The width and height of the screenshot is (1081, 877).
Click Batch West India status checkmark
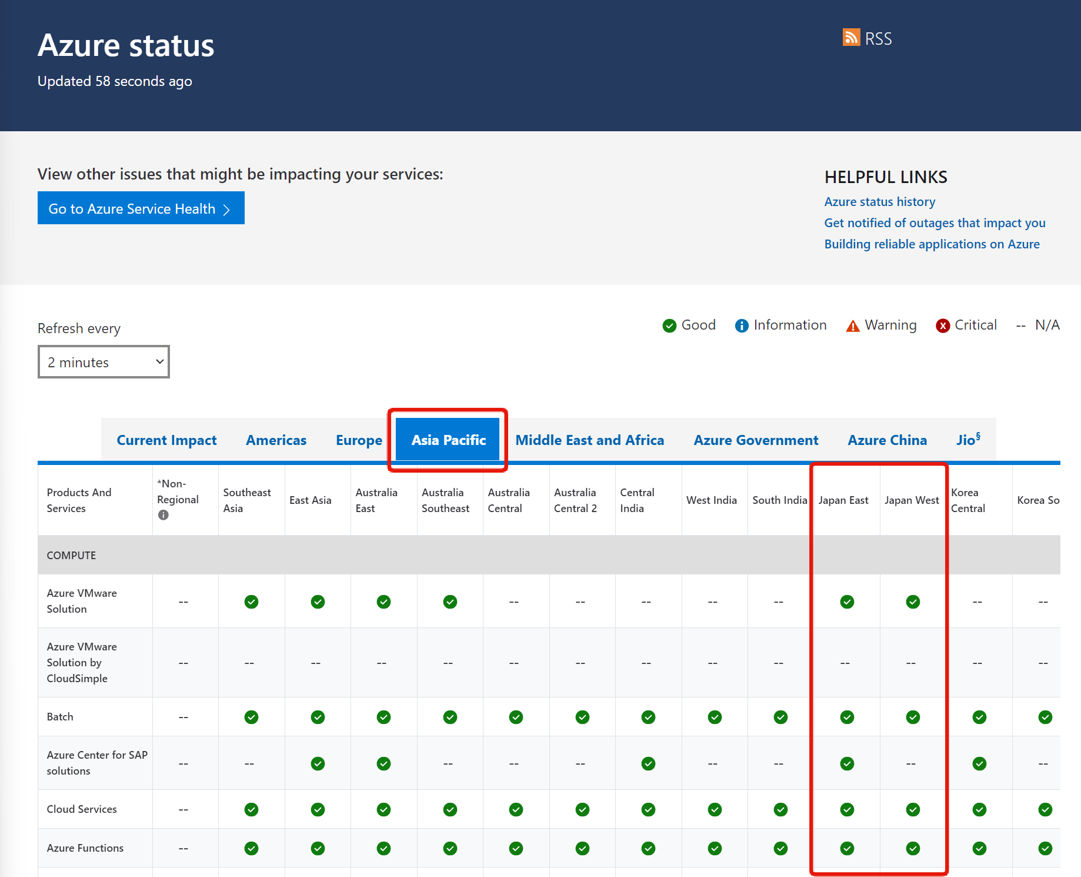click(715, 717)
